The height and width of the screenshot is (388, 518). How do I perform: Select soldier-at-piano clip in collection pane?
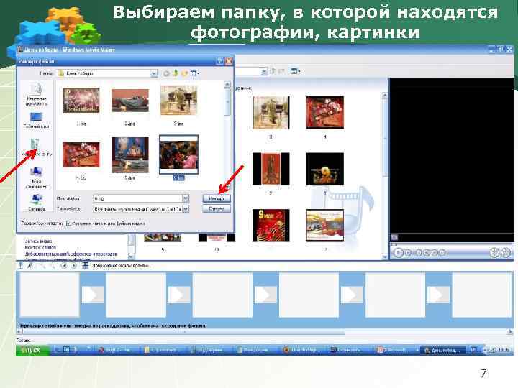coord(271,113)
